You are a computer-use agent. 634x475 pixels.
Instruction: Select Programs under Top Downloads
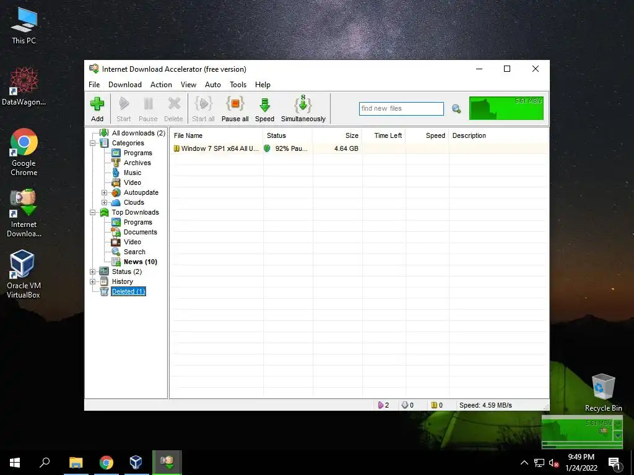pyautogui.click(x=138, y=222)
